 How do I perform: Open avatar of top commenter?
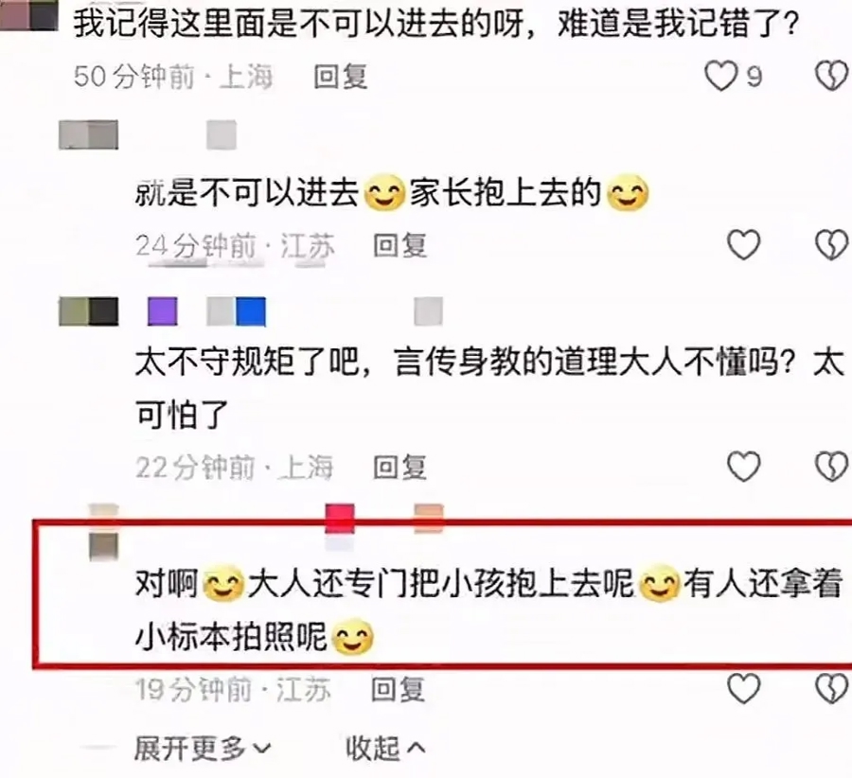pos(28,15)
